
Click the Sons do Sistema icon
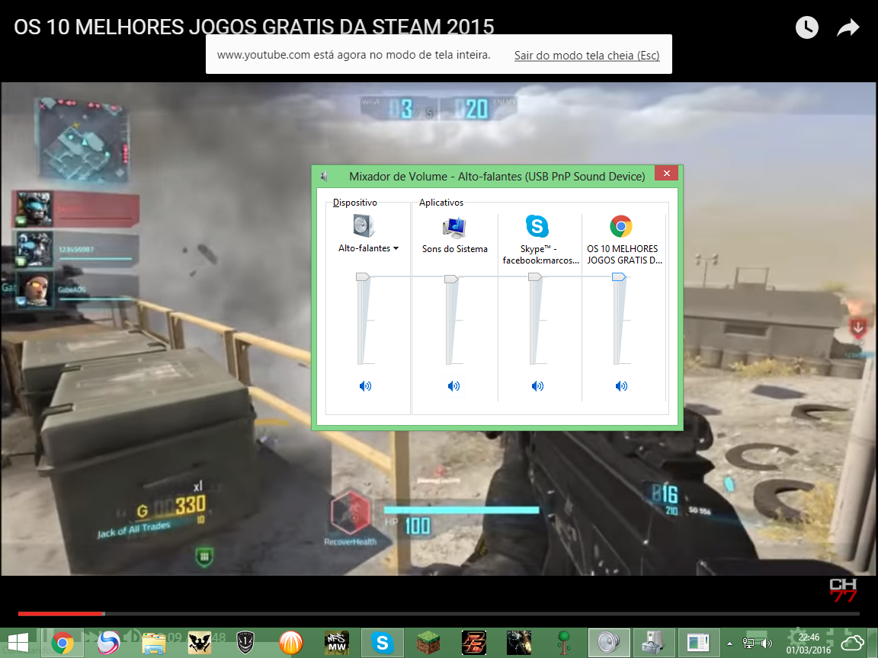tap(454, 227)
